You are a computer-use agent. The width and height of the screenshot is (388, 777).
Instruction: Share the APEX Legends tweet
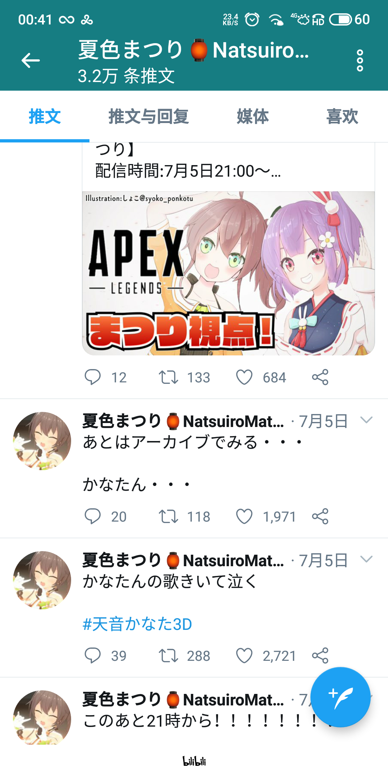click(320, 377)
